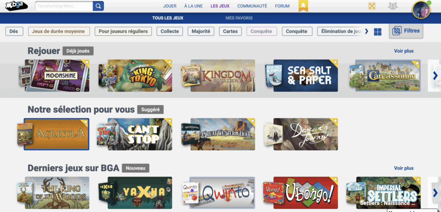441x212 pixels.
Task: Switch to grid view icon
Action: [378, 32]
